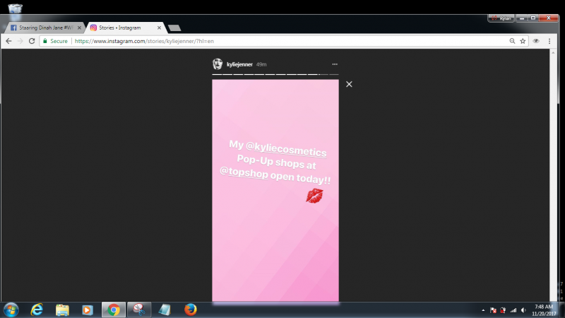565x318 pixels.
Task: Click the Rylan profile button
Action: pos(501,18)
